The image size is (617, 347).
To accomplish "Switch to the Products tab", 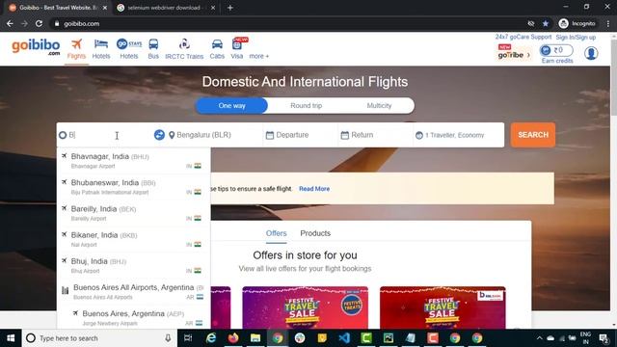I will tap(315, 233).
